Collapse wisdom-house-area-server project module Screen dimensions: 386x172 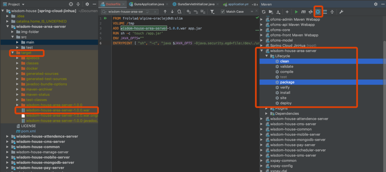(x=8, y=26)
